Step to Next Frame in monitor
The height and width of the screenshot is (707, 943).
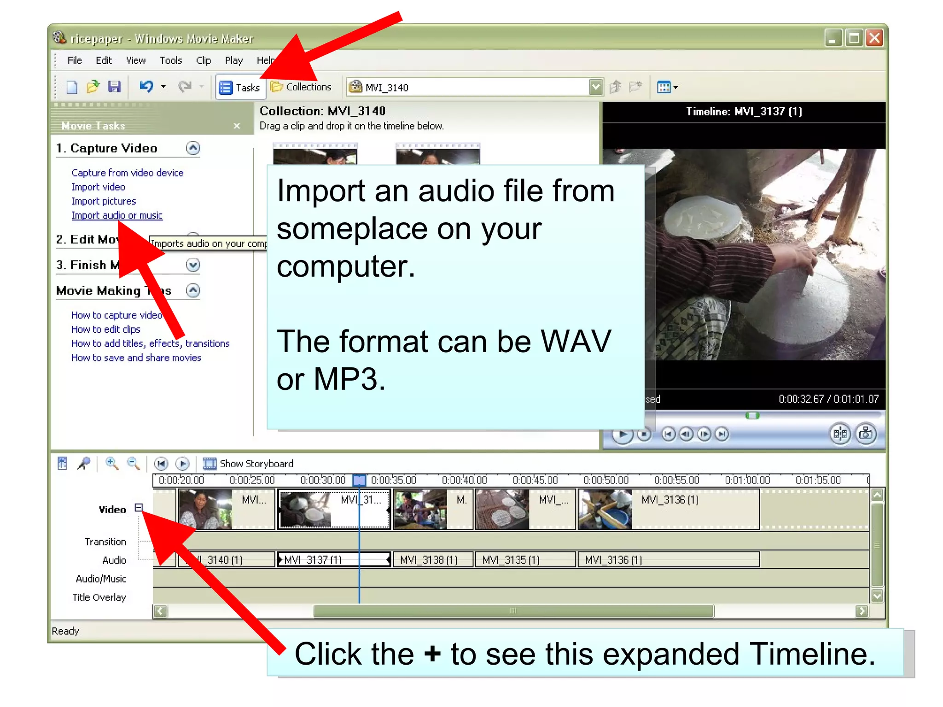point(704,434)
